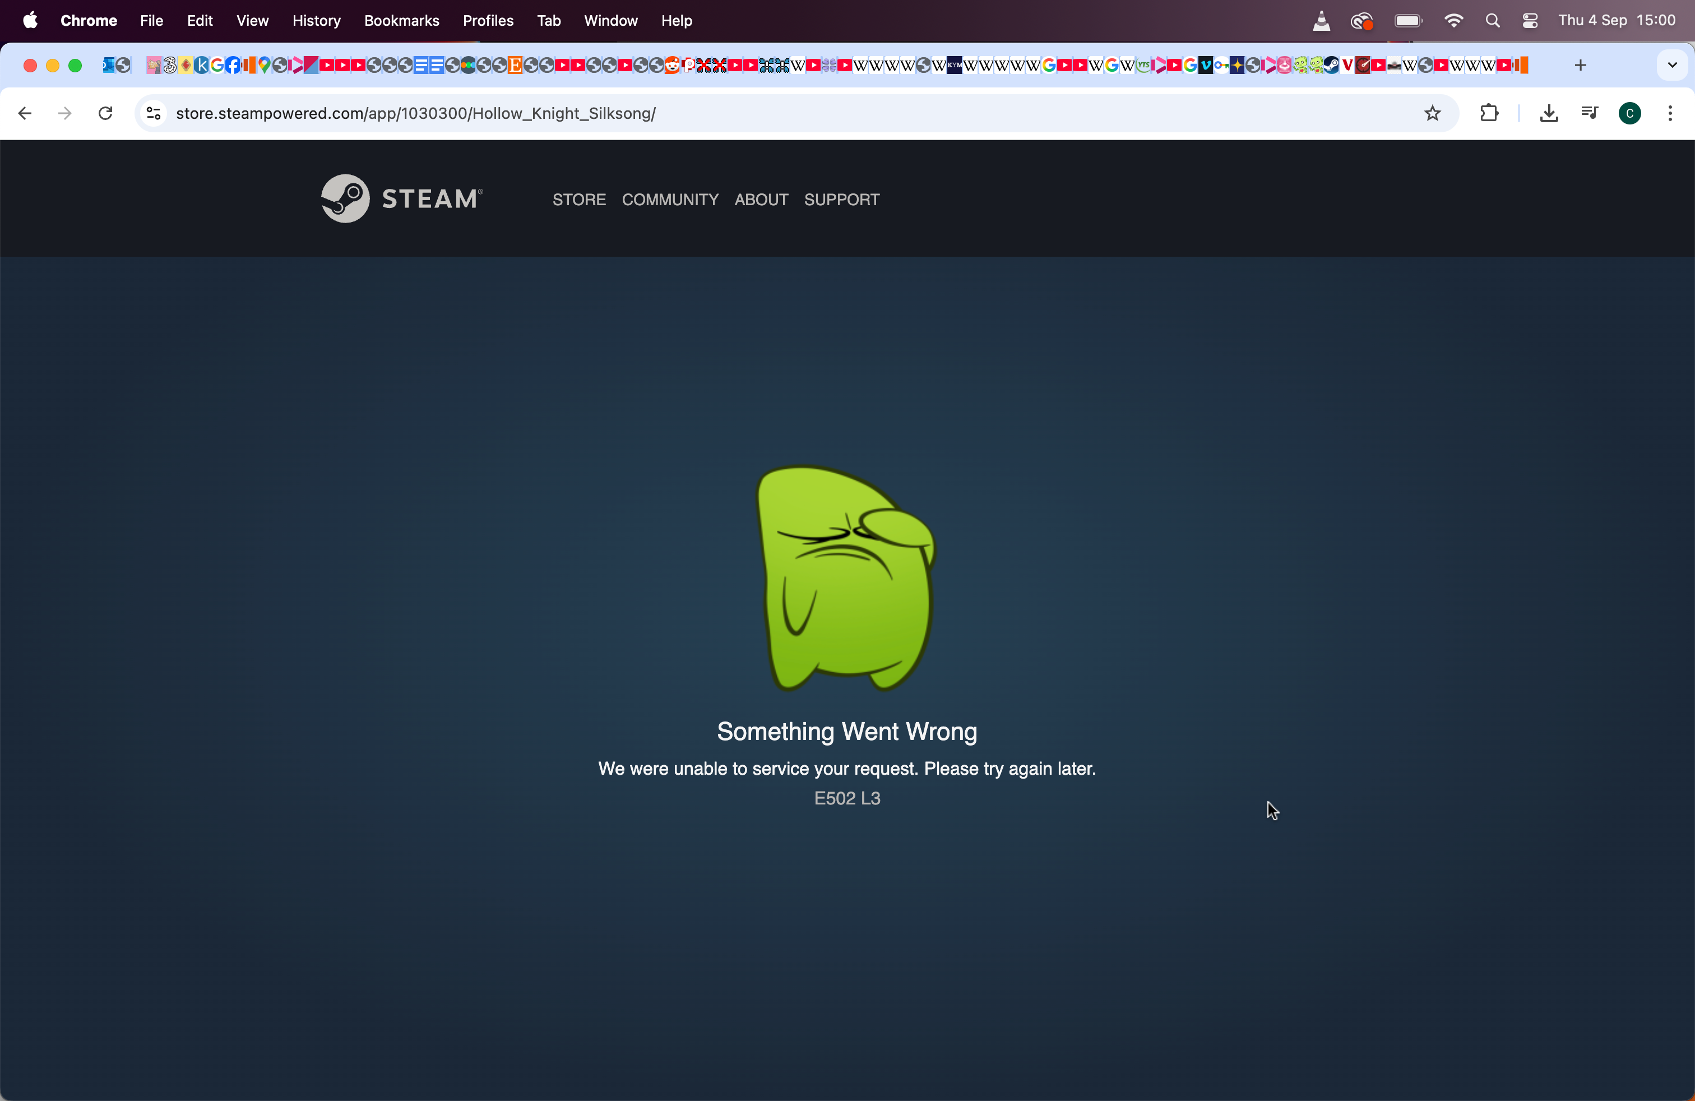Open Steam ABOUT link
The image size is (1695, 1101).
coord(761,200)
